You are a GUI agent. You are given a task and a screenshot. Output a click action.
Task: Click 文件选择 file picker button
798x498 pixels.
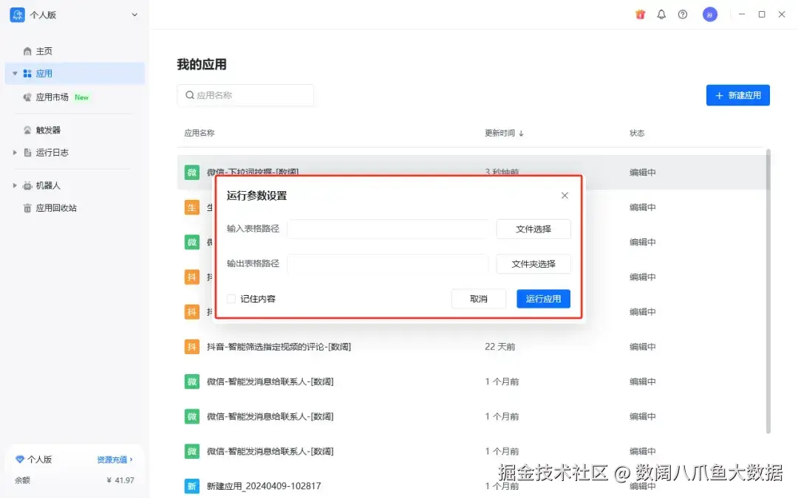point(533,229)
